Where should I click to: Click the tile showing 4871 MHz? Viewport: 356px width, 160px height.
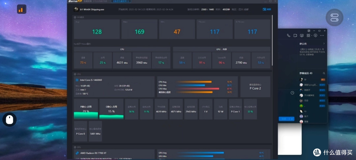coord(176,109)
